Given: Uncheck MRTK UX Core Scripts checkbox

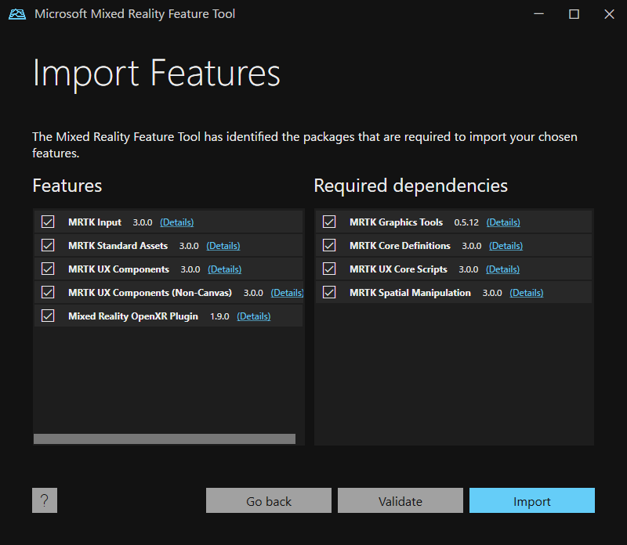Looking at the screenshot, I should pos(329,269).
